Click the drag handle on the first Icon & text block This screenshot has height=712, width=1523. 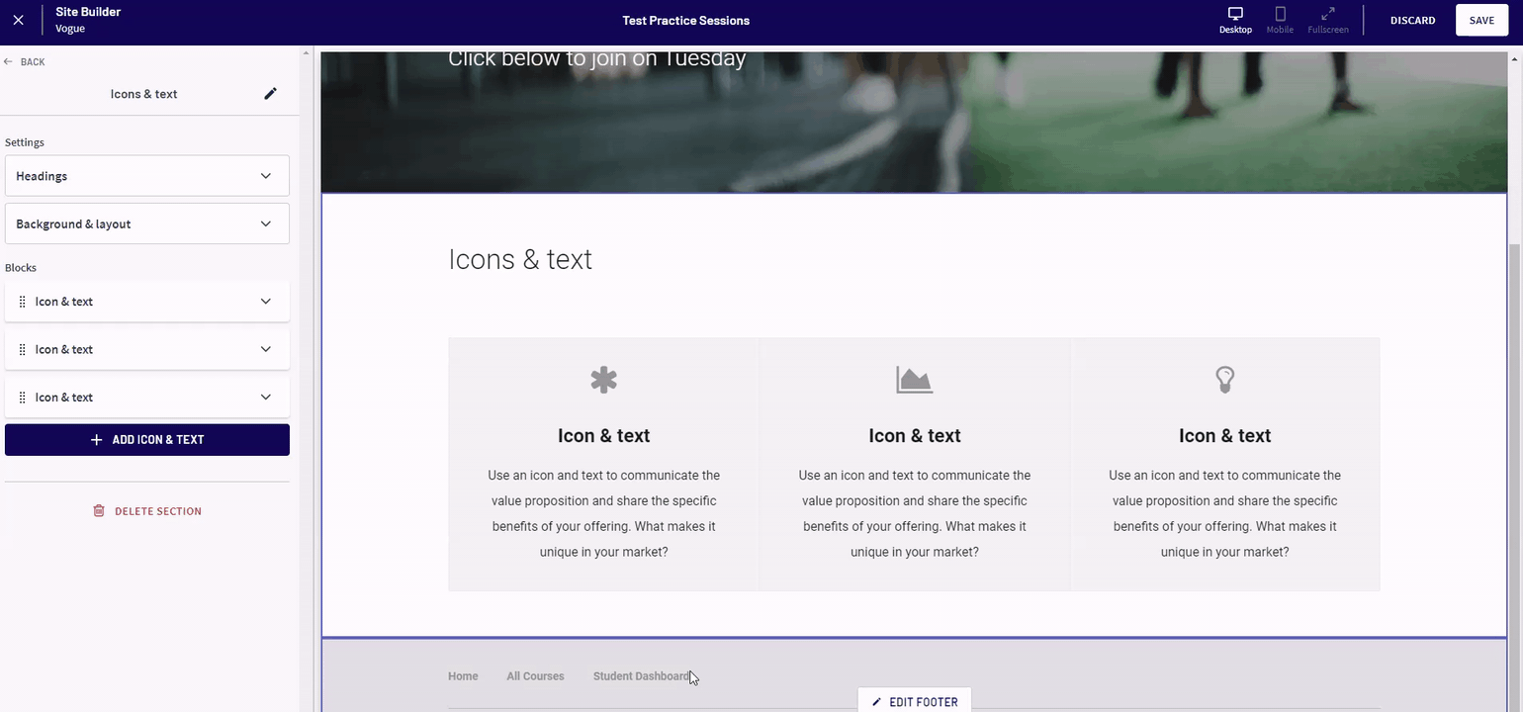[22, 301]
